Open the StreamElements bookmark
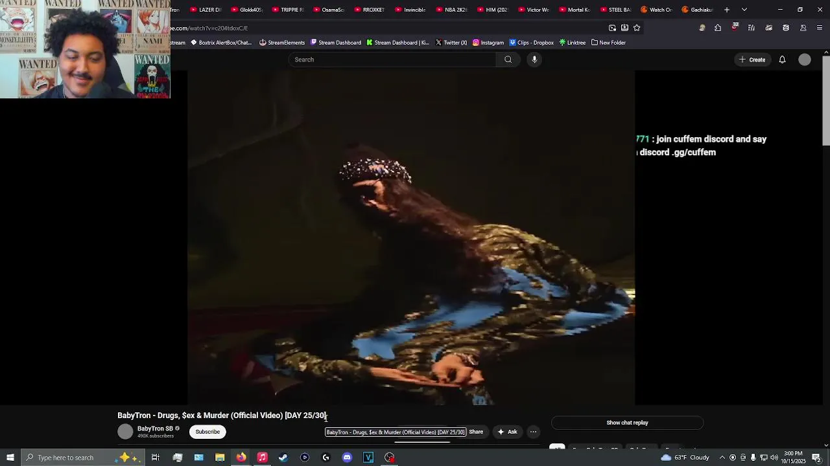The height and width of the screenshot is (466, 830). 282,43
